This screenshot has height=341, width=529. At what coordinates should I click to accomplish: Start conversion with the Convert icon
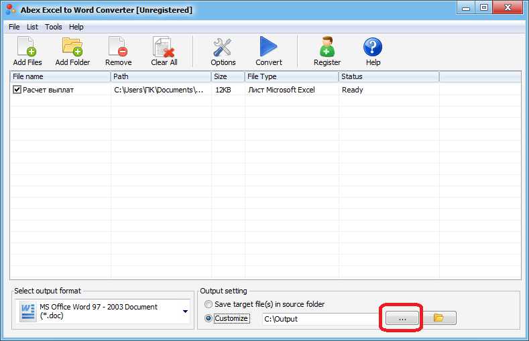[x=269, y=46]
